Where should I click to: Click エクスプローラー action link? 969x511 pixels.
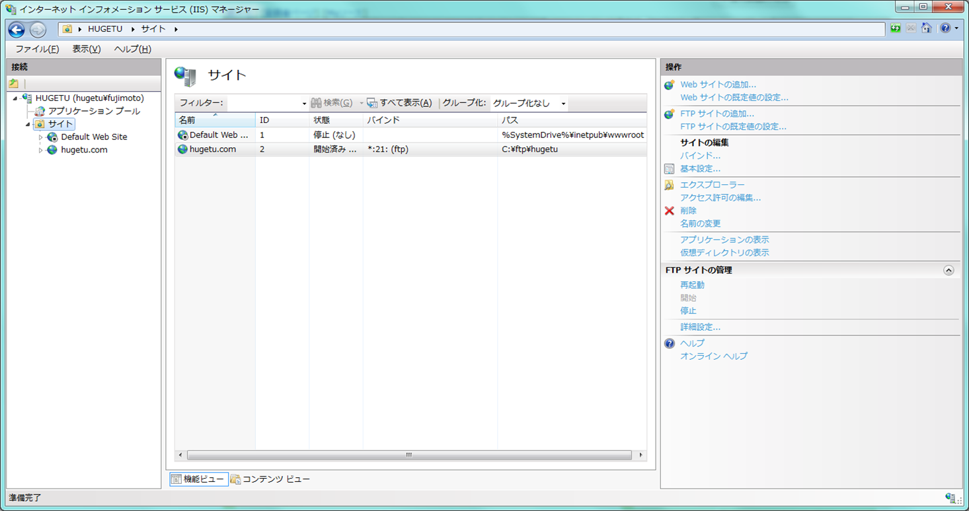coord(712,185)
